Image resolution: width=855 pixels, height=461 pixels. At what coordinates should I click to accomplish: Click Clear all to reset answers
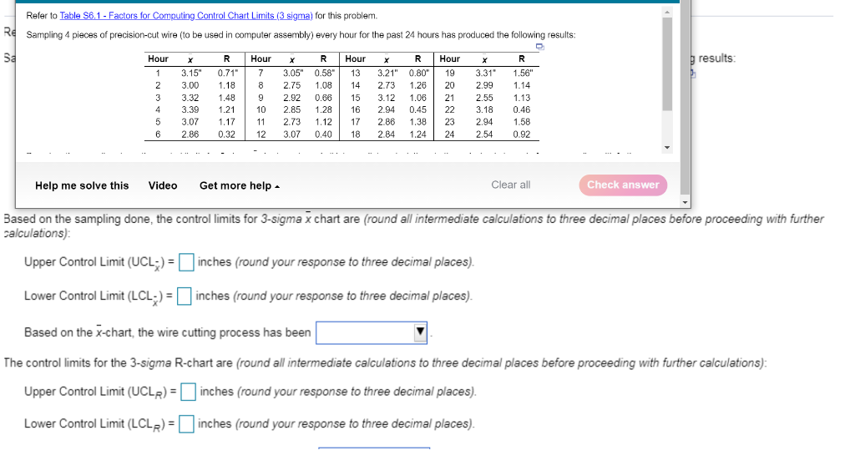pos(510,185)
